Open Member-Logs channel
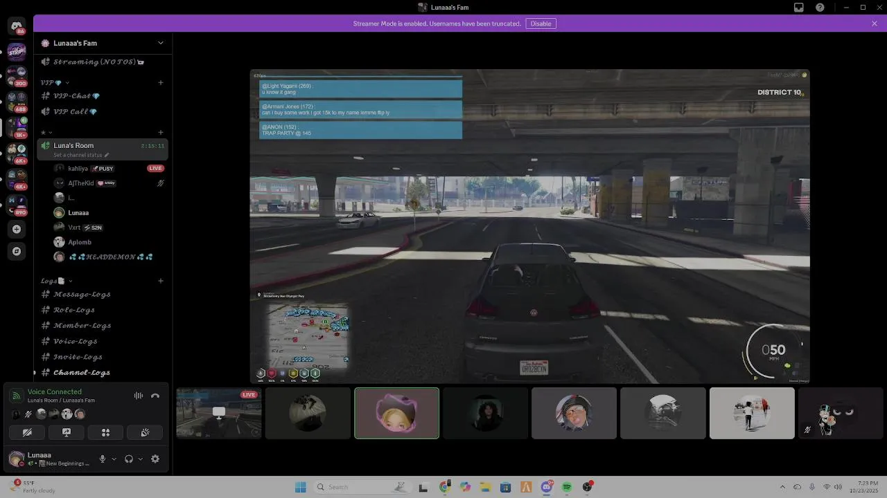Image resolution: width=887 pixels, height=498 pixels. [x=103, y=326]
